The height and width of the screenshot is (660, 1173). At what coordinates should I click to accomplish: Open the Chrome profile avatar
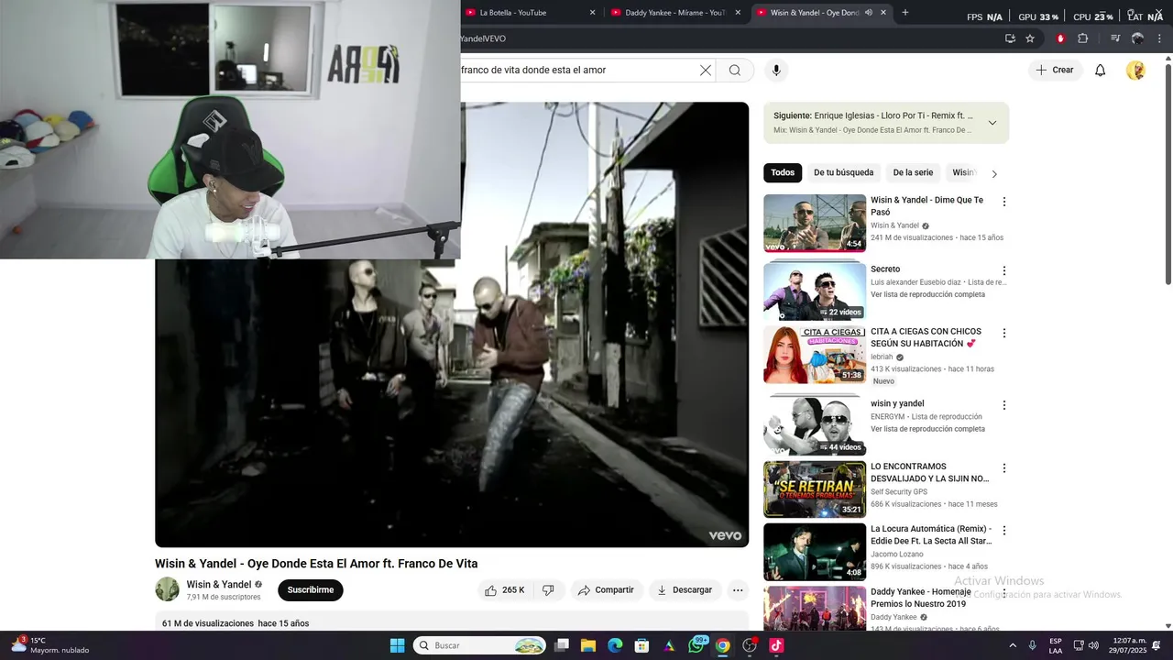coord(1138,38)
